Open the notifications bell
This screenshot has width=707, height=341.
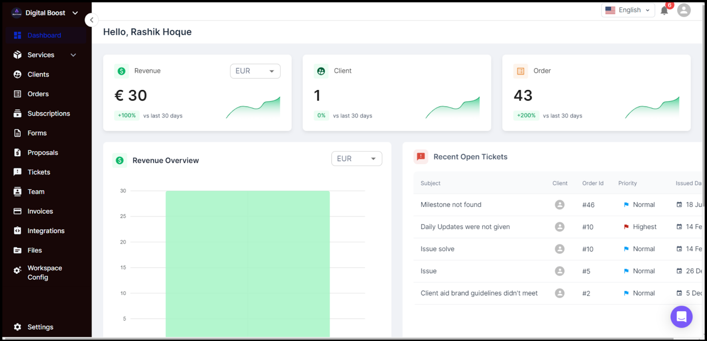(x=664, y=11)
